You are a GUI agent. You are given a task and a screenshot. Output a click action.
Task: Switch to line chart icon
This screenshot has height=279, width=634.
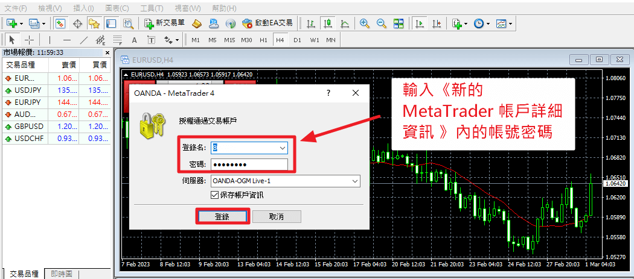click(345, 24)
